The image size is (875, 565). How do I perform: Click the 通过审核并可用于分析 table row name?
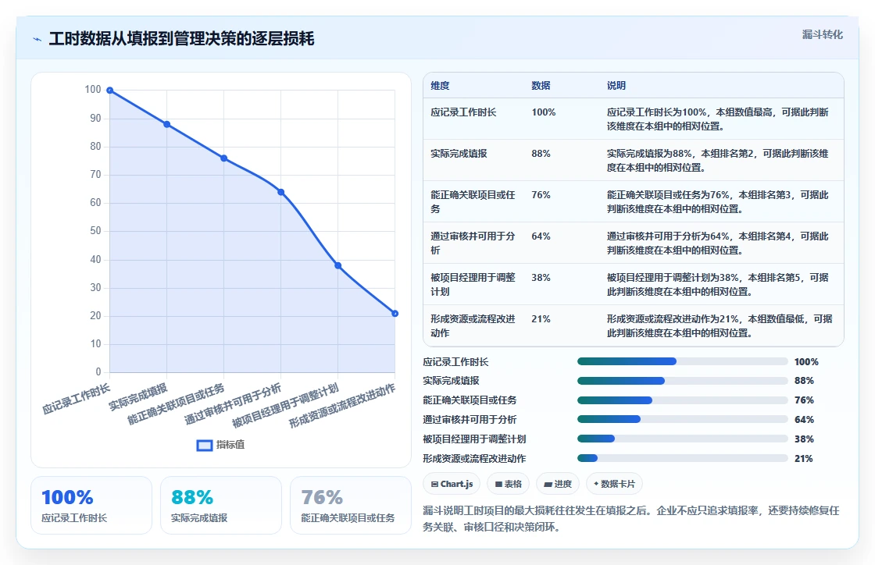coord(473,243)
